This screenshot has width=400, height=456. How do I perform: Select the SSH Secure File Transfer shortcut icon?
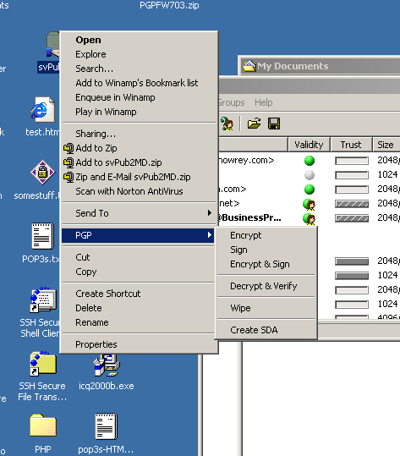(43, 363)
